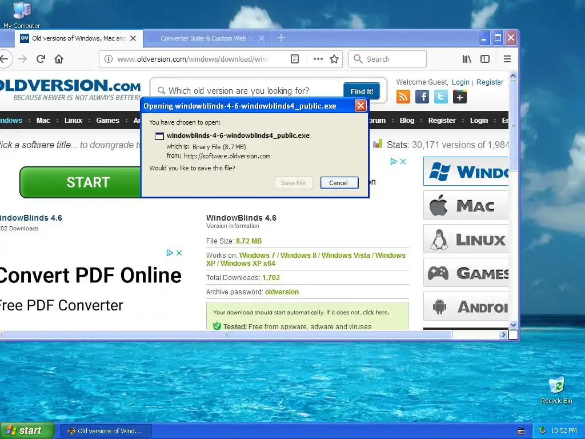Click the vertical scrollbar down arrow
The width and height of the screenshot is (585, 439).
(x=513, y=325)
